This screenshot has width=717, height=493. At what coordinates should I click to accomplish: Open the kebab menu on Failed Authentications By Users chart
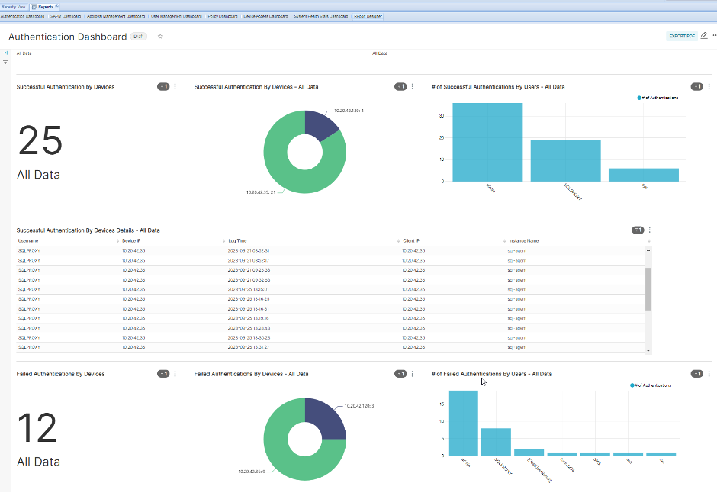tap(707, 374)
